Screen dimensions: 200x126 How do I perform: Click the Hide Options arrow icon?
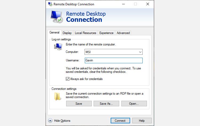coord(50,120)
